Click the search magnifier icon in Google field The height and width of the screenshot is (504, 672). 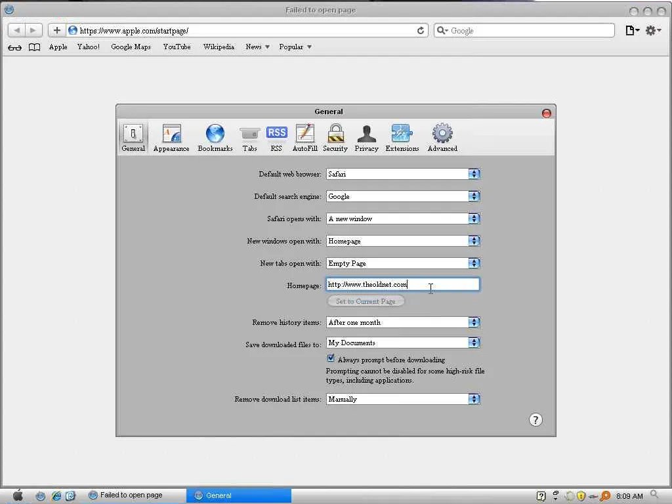tap(442, 30)
